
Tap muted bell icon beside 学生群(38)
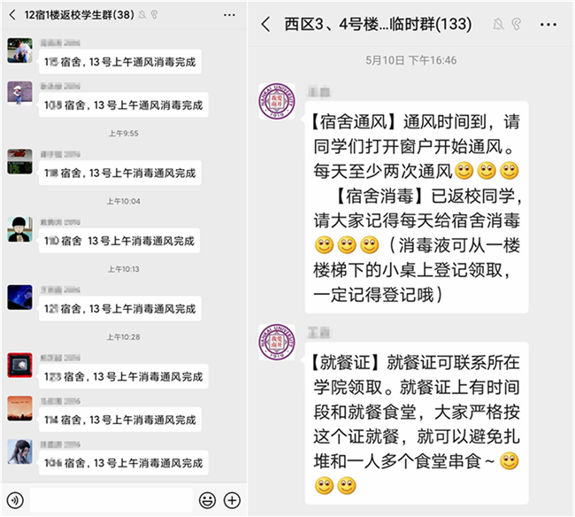click(x=142, y=15)
